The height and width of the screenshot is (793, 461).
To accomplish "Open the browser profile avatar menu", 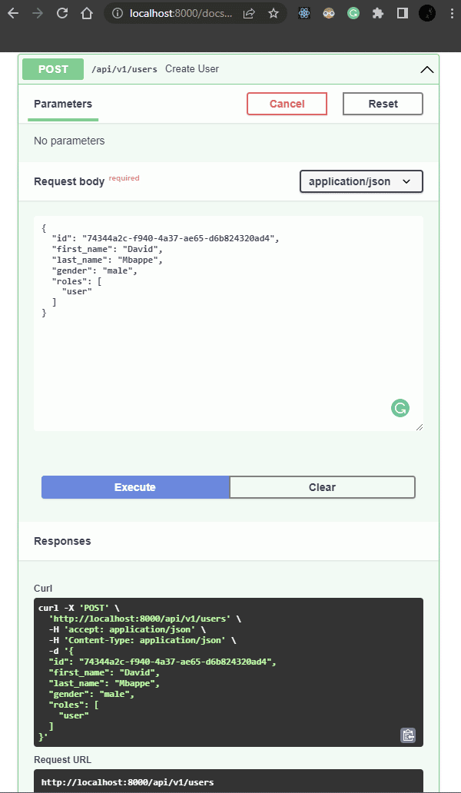I will (x=427, y=13).
